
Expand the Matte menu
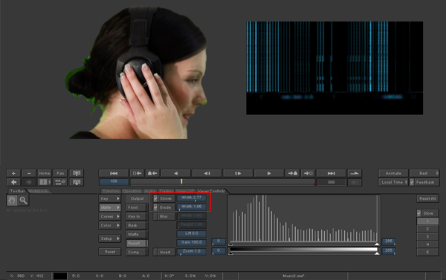[x=110, y=207]
